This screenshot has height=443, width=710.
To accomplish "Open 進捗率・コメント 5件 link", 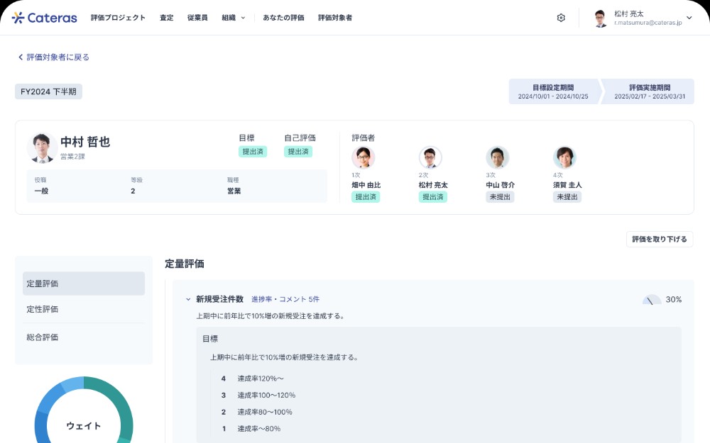I will click(x=285, y=300).
